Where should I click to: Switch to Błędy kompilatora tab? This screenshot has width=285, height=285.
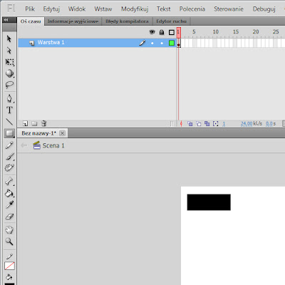pos(127,21)
